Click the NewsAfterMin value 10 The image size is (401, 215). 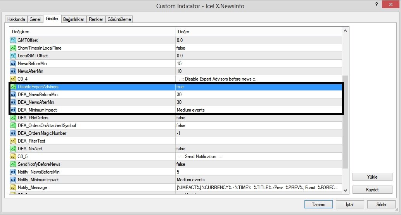179,71
